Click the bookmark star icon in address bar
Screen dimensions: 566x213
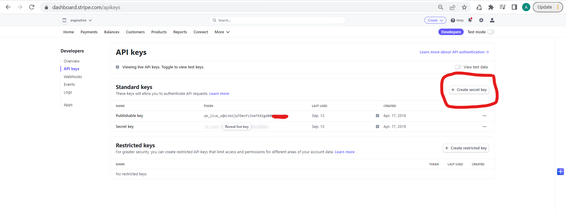(x=464, y=7)
